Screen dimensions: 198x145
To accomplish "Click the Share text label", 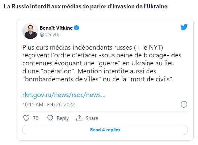I will (x=92, y=118).
